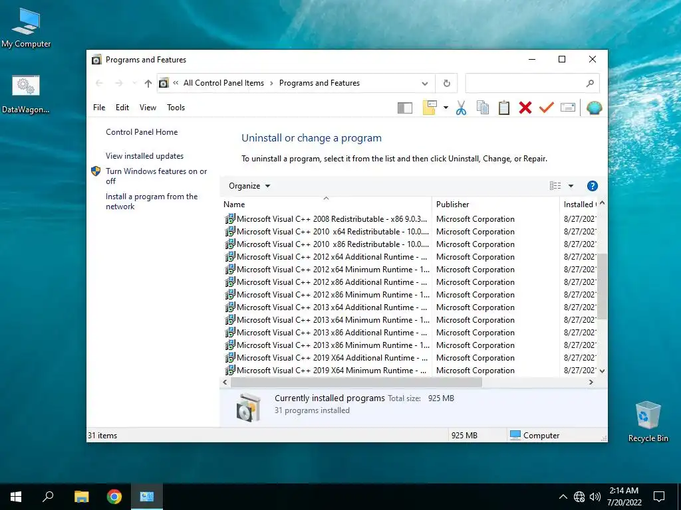Click the Refresh address bar button
The width and height of the screenshot is (681, 510).
446,83
